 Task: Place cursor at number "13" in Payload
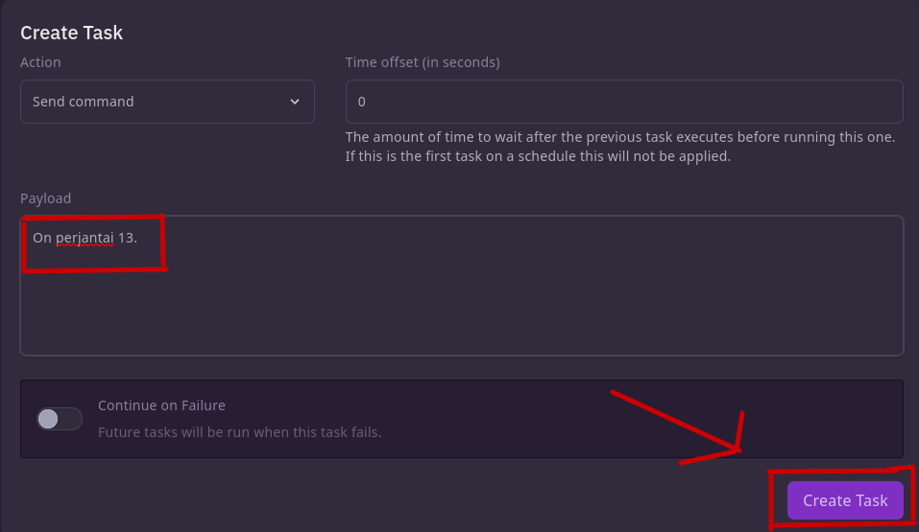(127, 238)
